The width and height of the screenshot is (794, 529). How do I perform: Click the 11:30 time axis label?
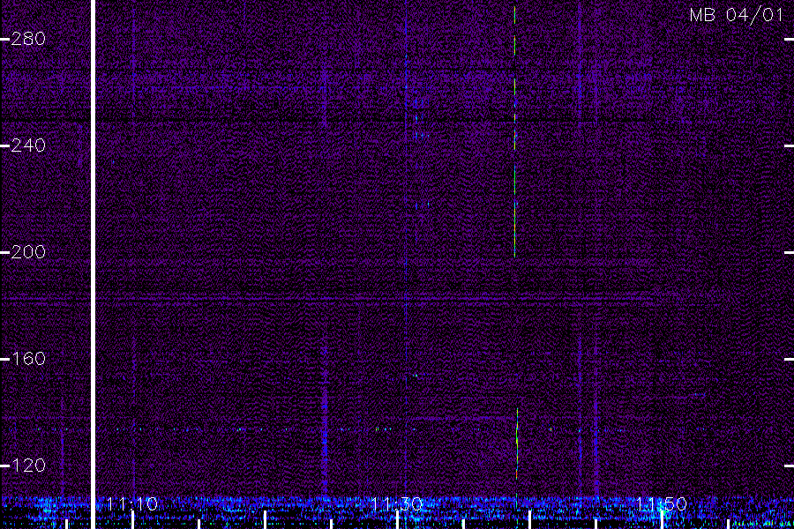point(397,504)
